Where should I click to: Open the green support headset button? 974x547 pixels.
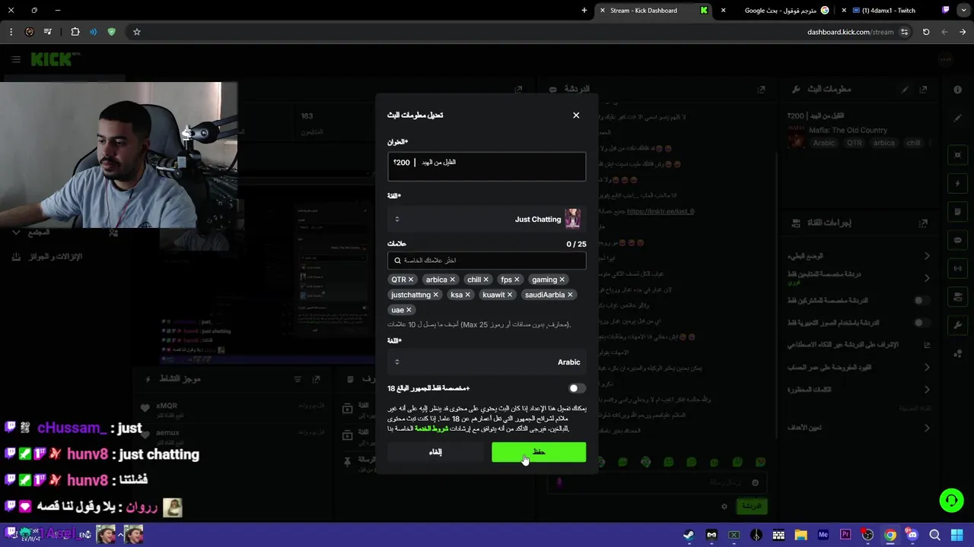[x=951, y=500]
